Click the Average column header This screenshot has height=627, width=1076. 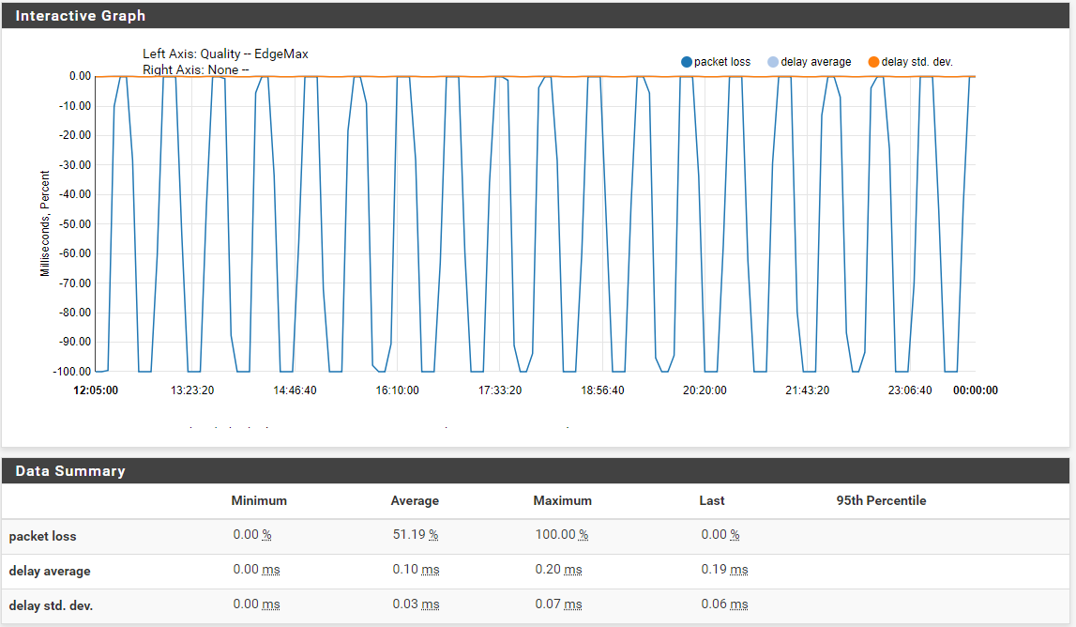(415, 501)
